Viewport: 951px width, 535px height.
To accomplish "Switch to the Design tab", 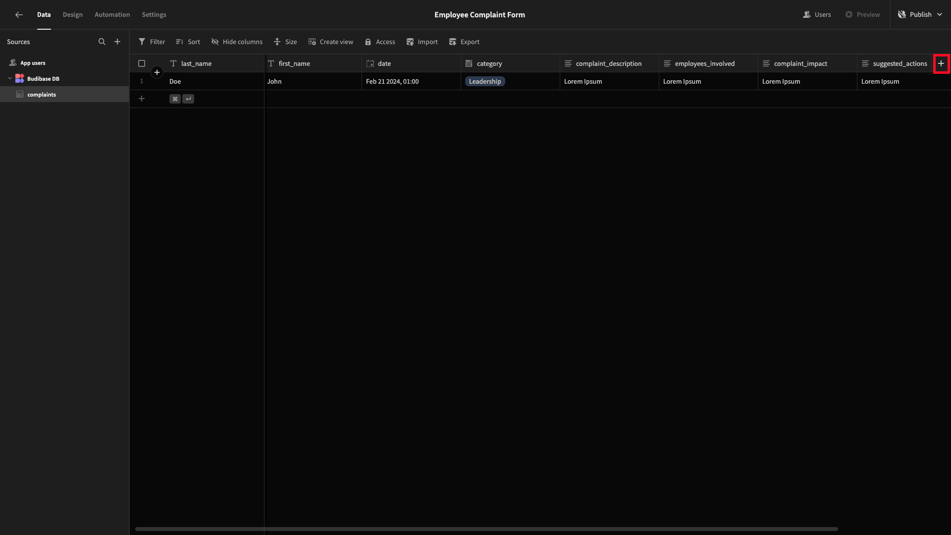I will 72,14.
